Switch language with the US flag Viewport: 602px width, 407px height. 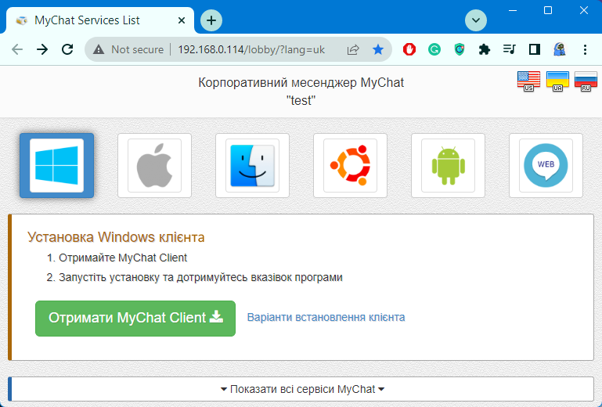point(529,81)
